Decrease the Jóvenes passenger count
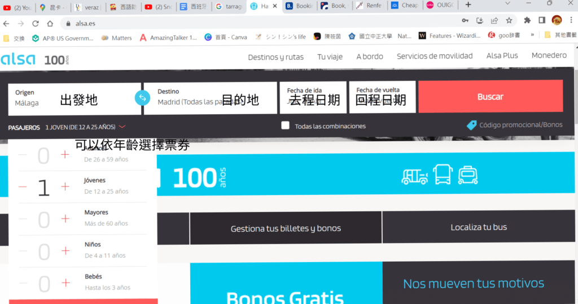578x304 pixels. click(x=23, y=186)
